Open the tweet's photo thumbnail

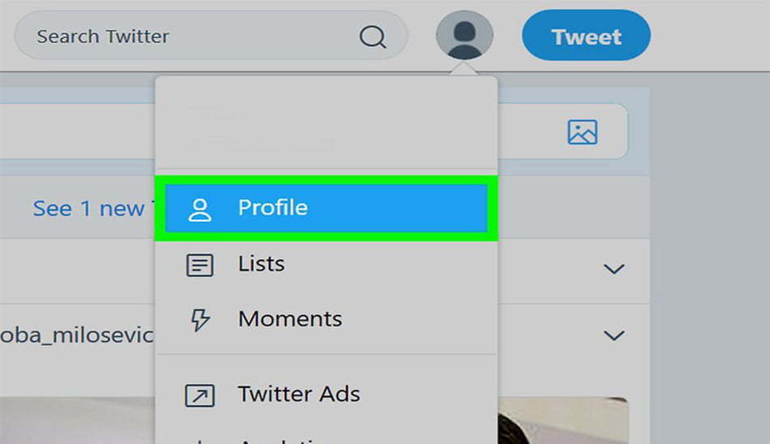coord(563,421)
